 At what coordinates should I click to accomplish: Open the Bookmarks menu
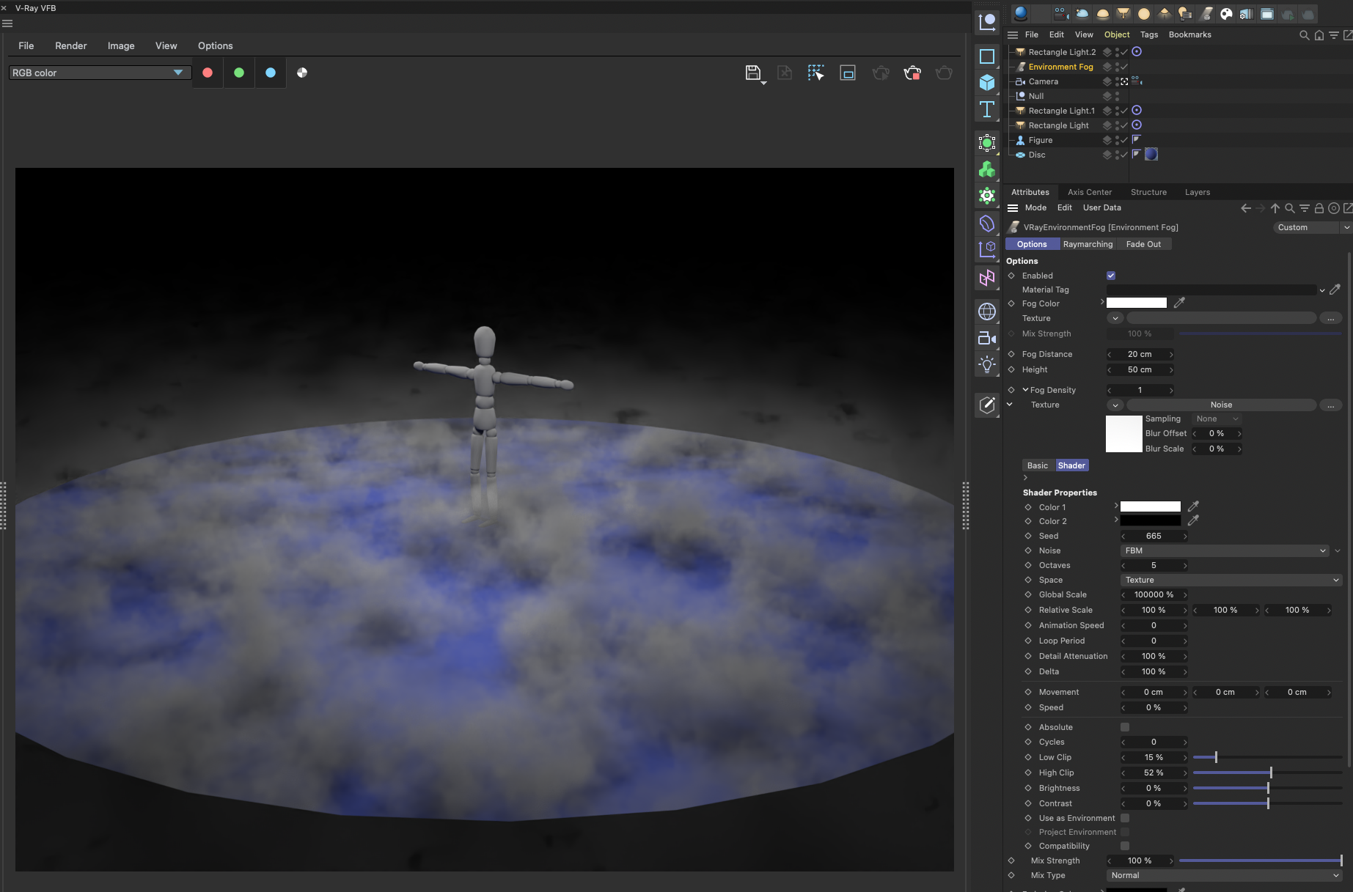1189,34
